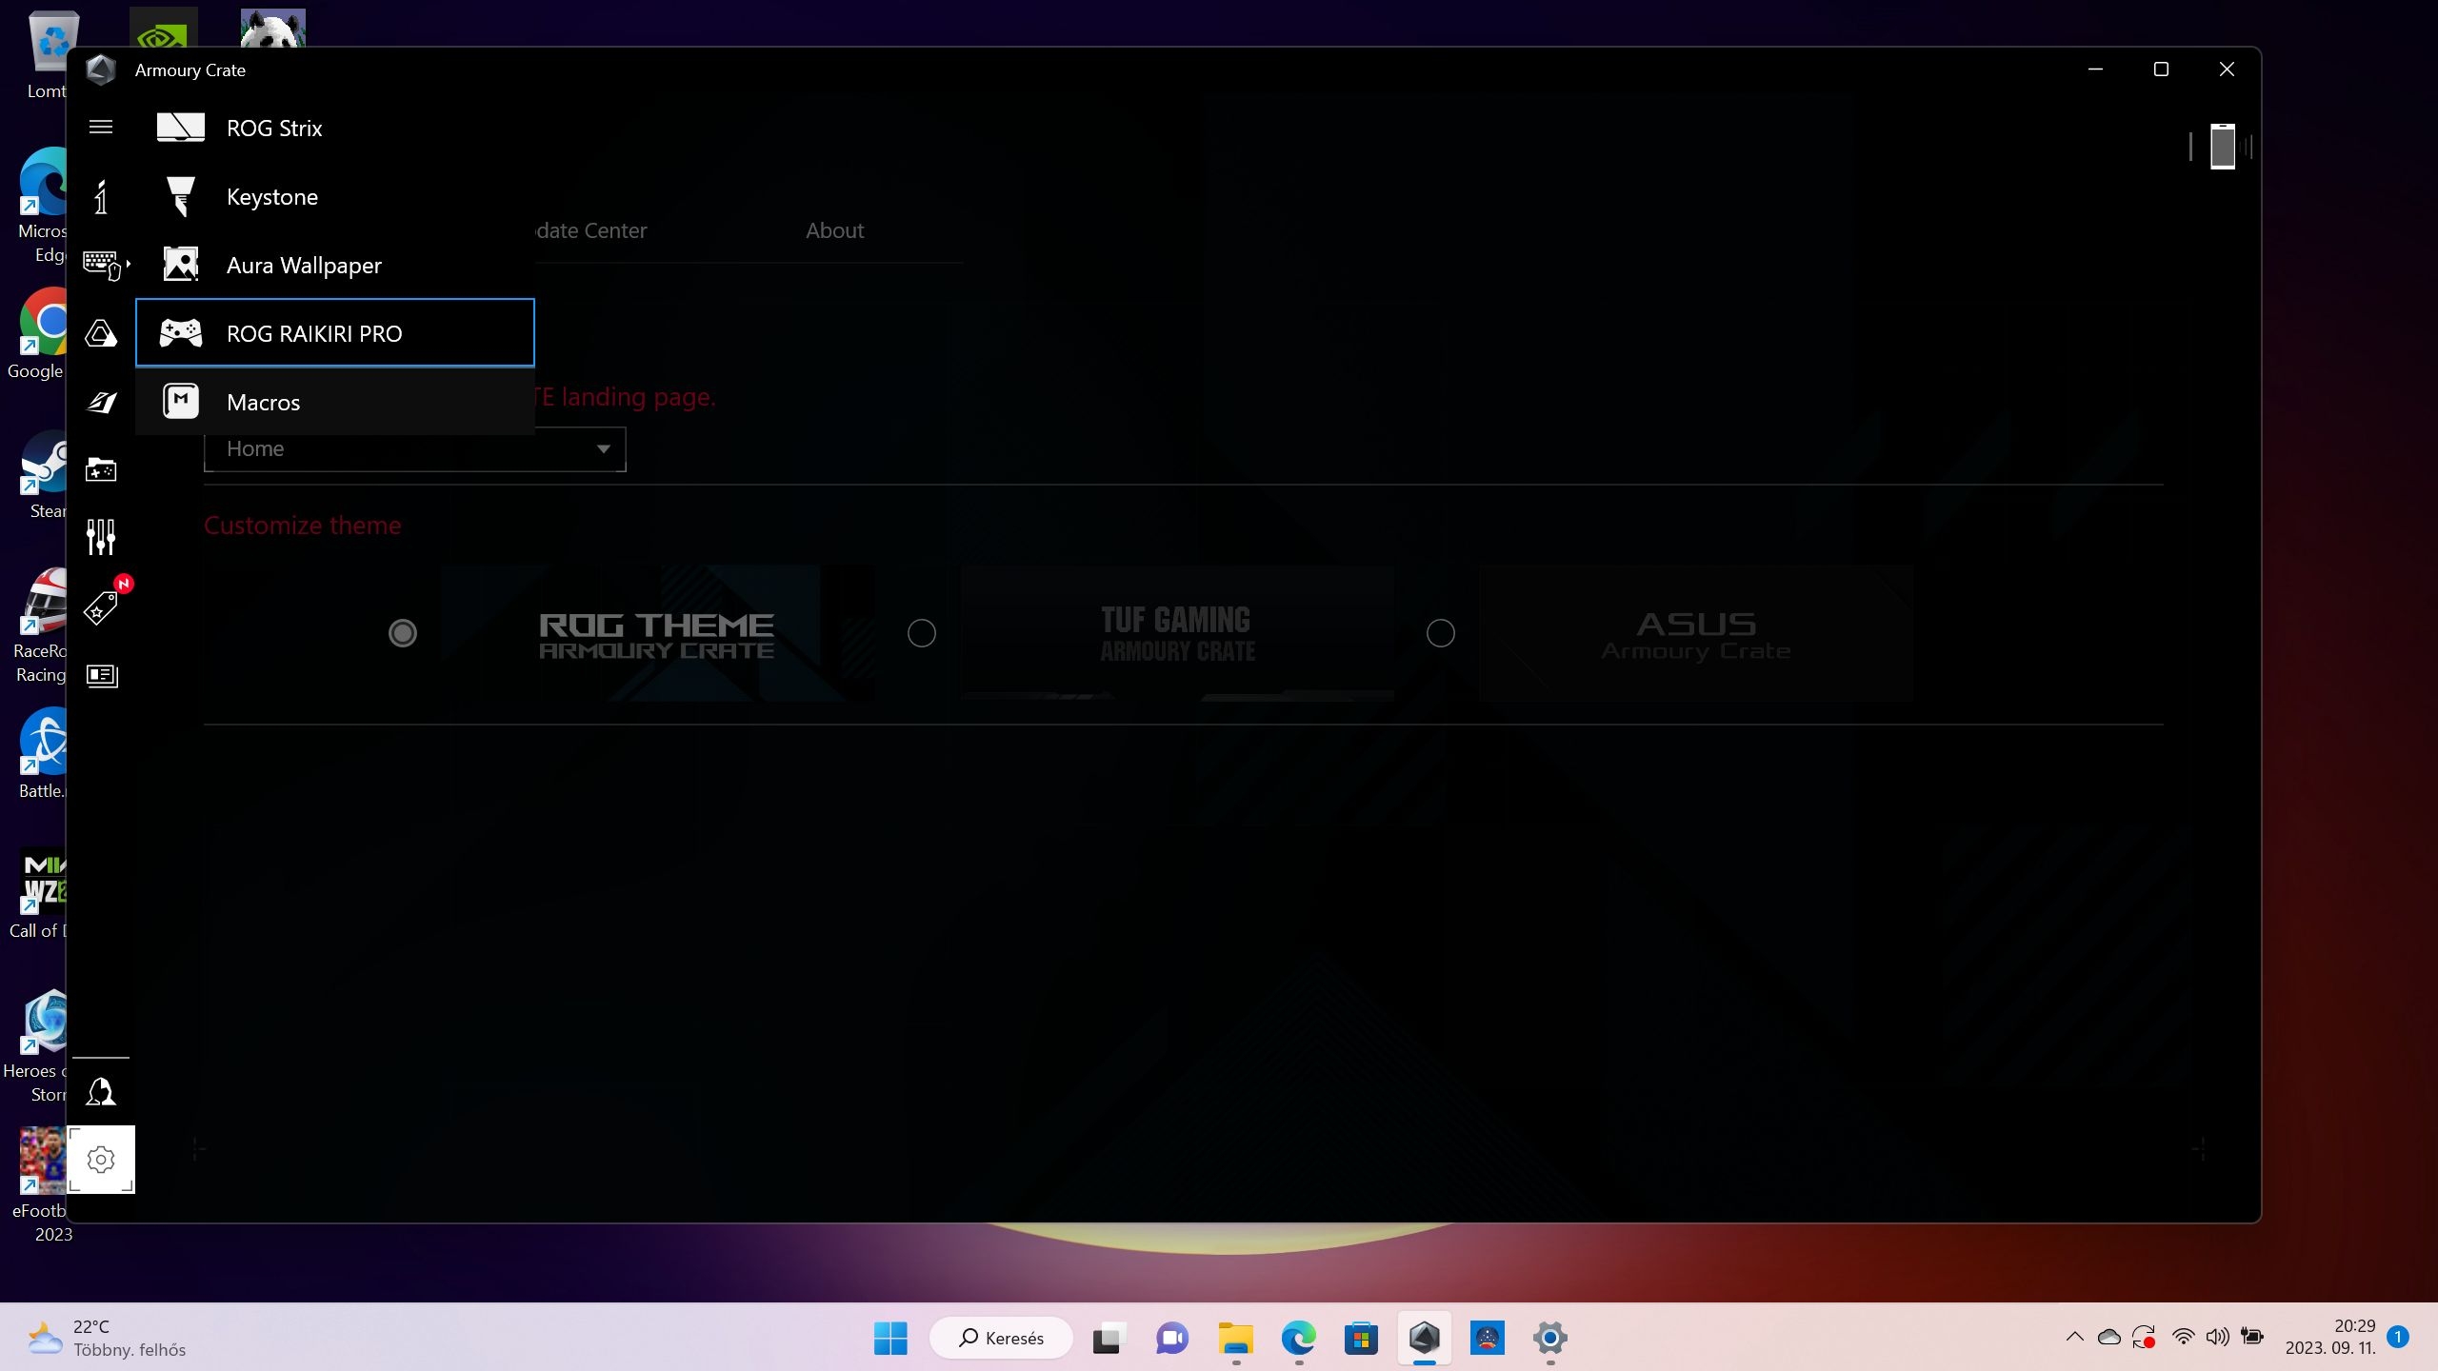This screenshot has width=2438, height=1371.
Task: Open Macros from device list
Action: pos(335,402)
